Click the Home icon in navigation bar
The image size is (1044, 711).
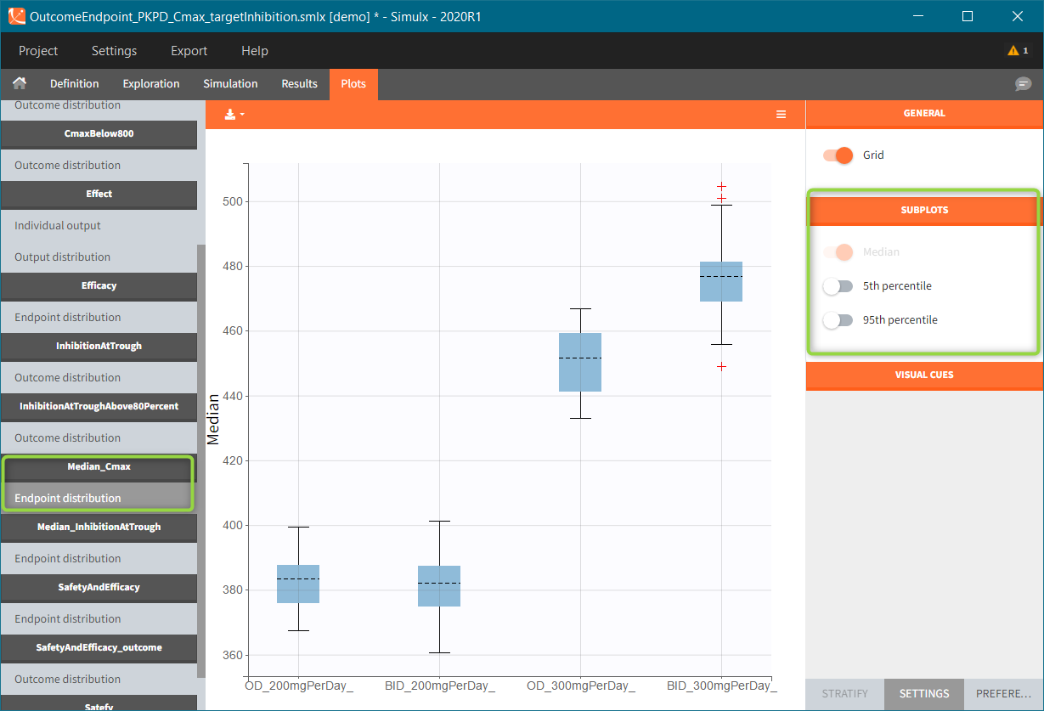coord(19,83)
